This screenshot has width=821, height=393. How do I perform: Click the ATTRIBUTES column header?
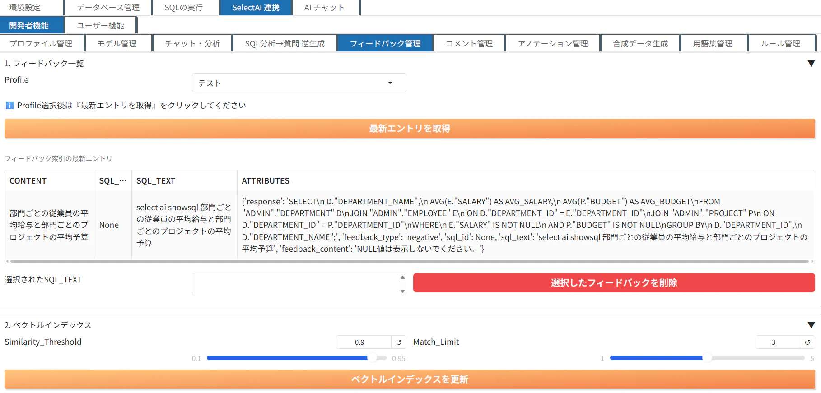pyautogui.click(x=526, y=181)
